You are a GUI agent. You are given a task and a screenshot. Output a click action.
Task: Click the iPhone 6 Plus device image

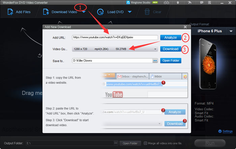click(208, 64)
